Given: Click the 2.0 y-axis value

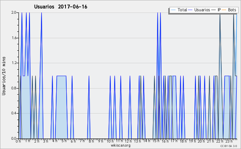Looking at the screenshot, I should (x=14, y=12).
